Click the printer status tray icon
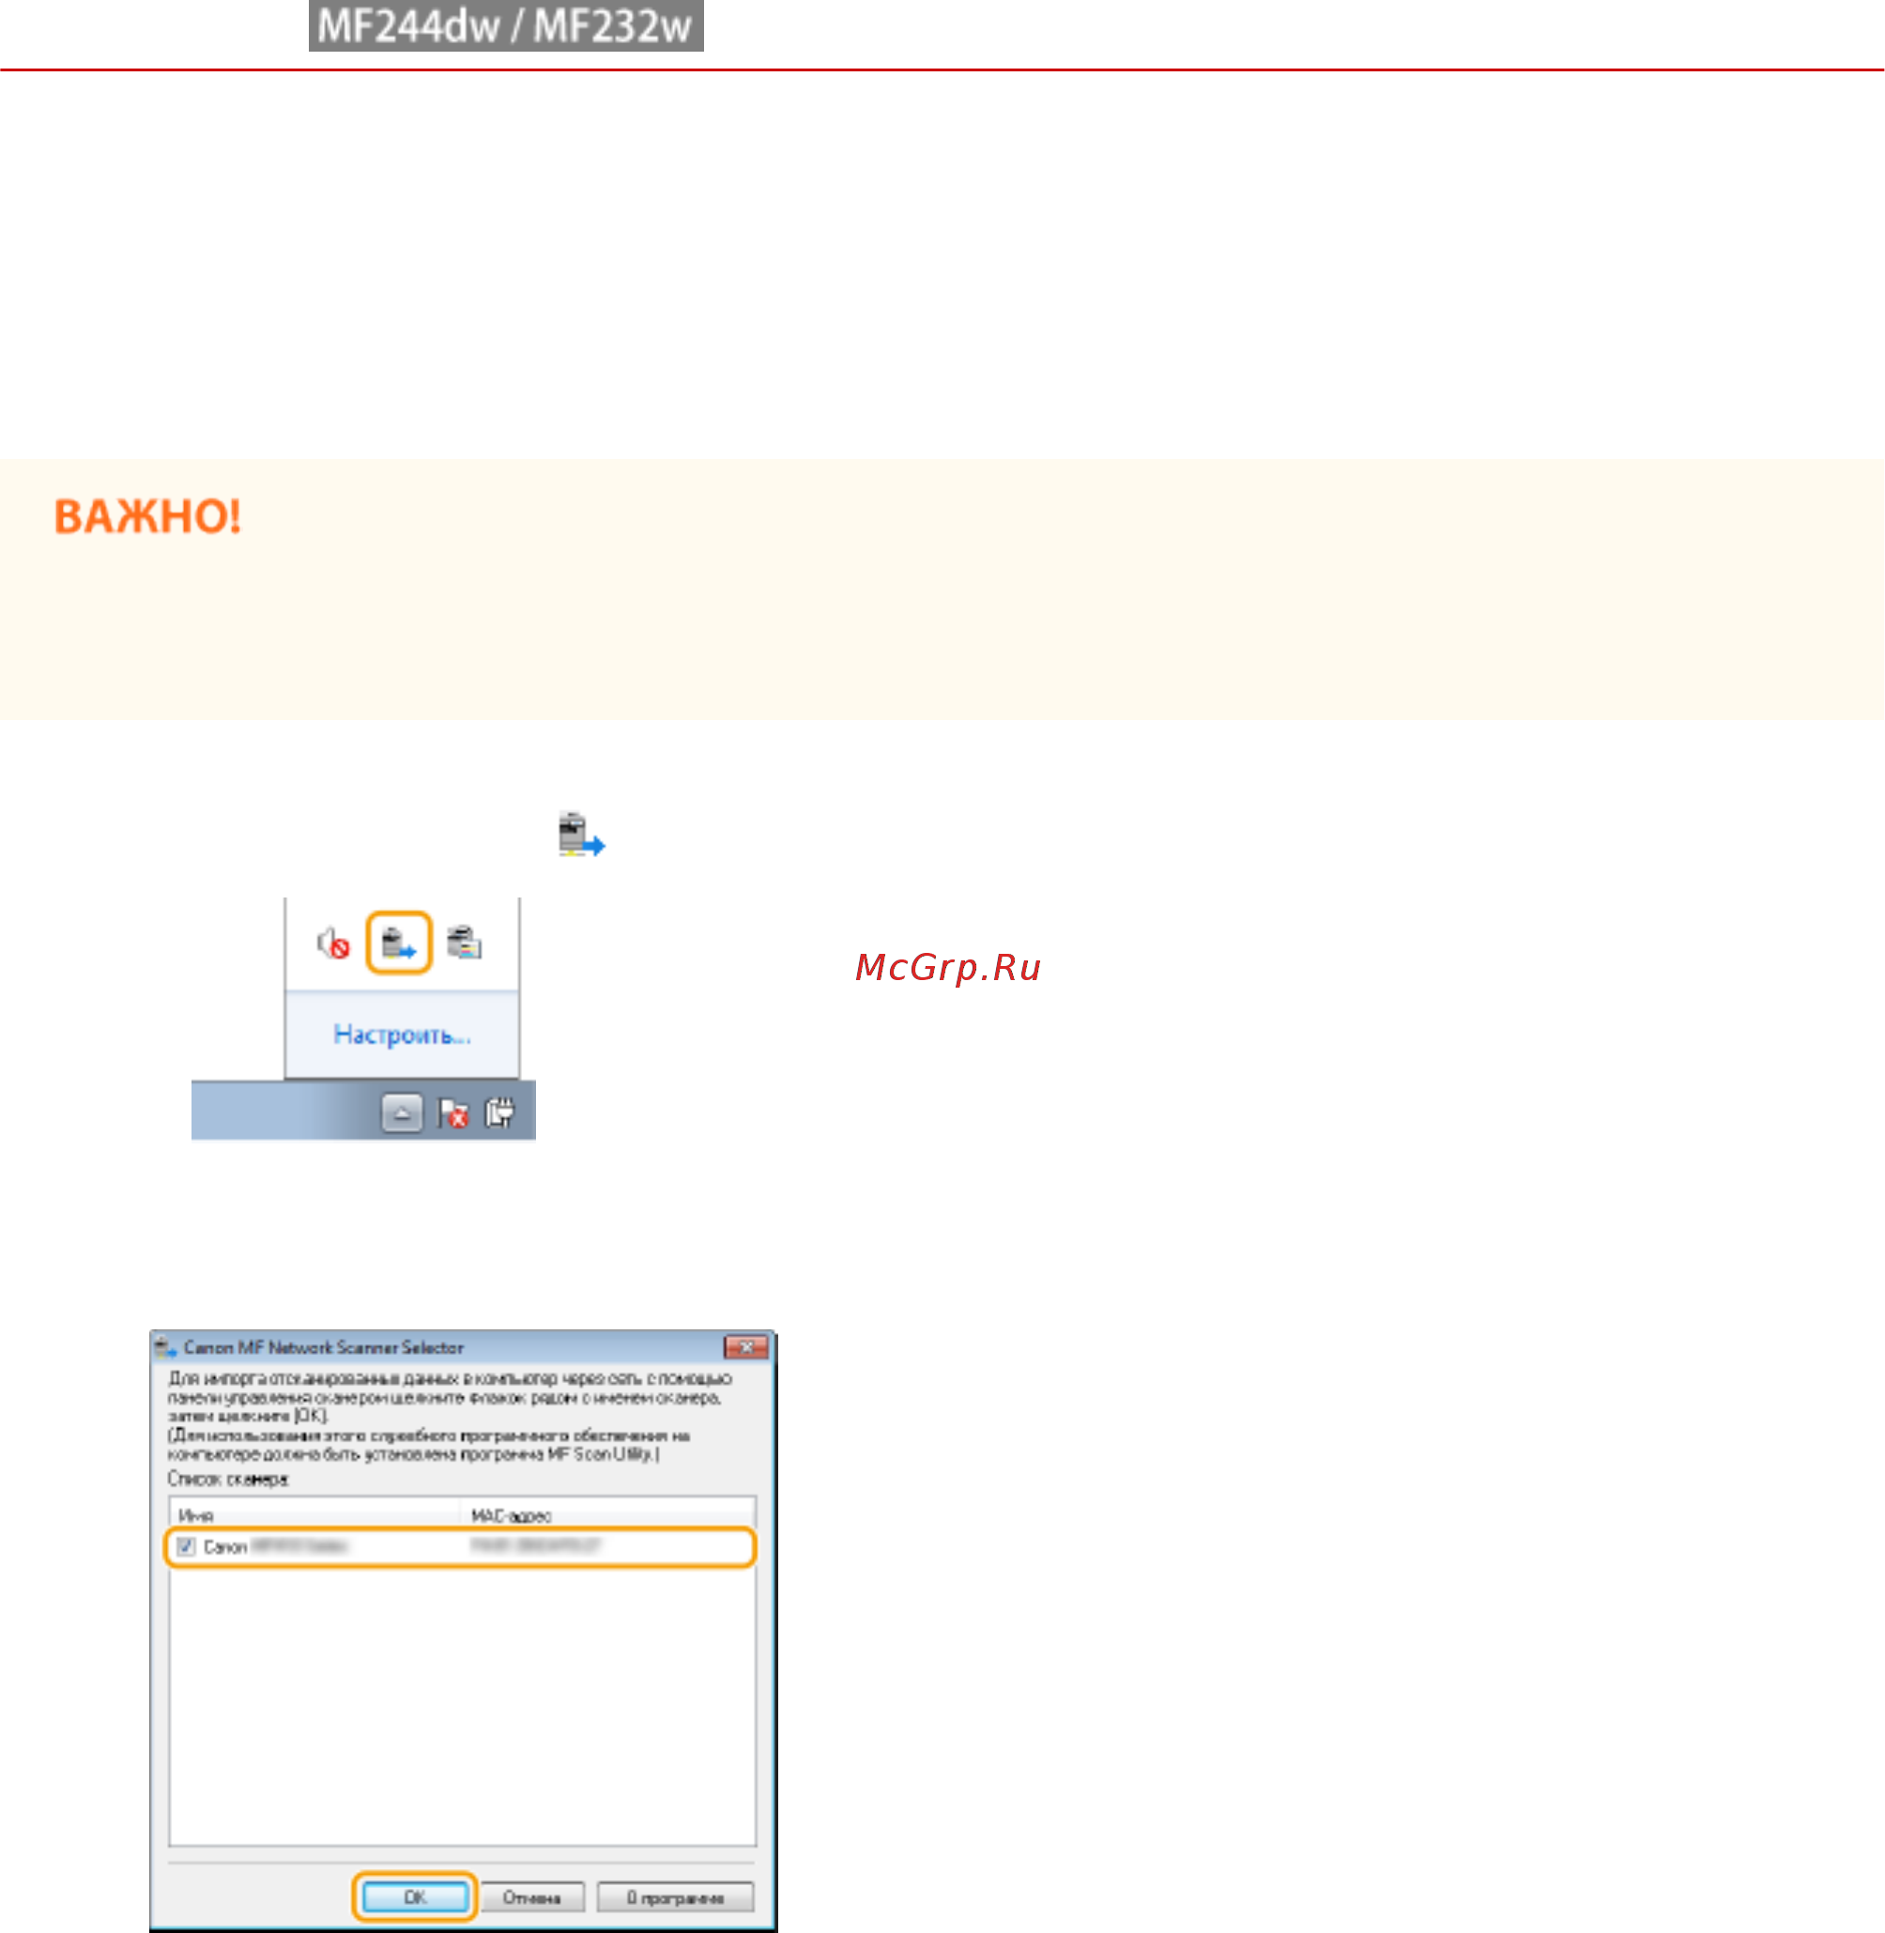1885x1933 pixels. pyautogui.click(x=464, y=943)
